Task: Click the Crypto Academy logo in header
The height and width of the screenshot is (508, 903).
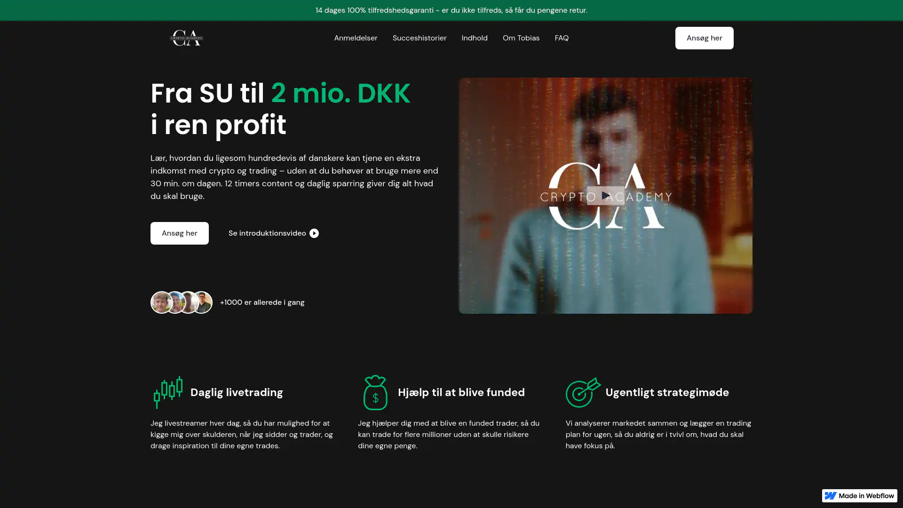Action: click(x=186, y=38)
